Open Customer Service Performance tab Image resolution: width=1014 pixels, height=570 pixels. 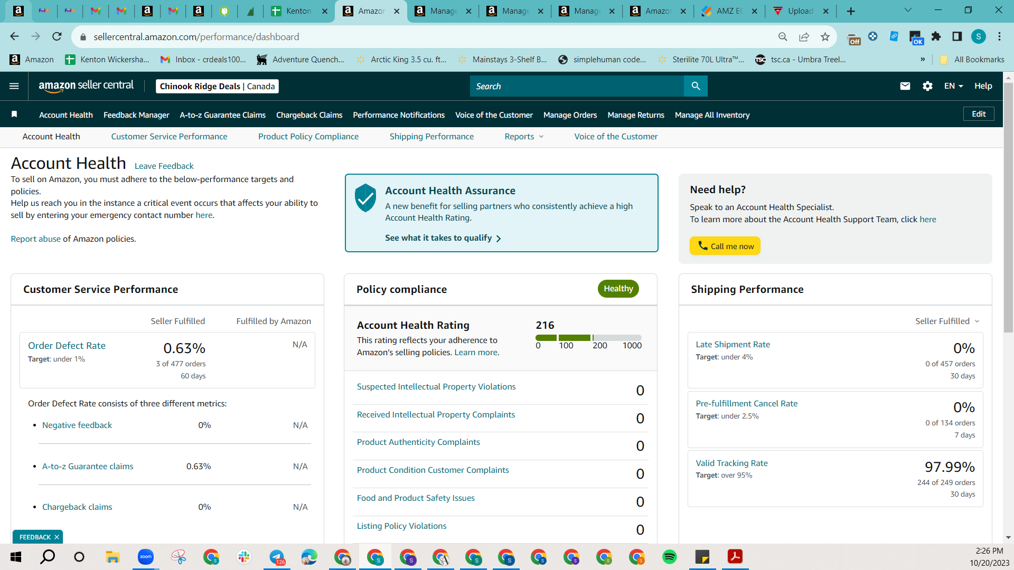[169, 137]
